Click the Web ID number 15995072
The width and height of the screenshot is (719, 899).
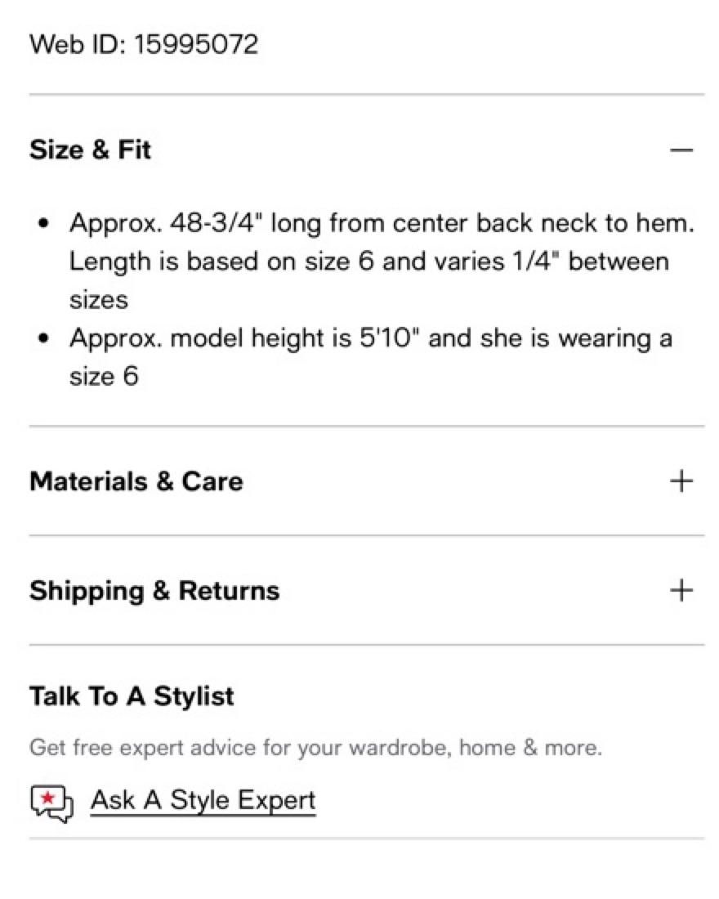[x=196, y=43]
